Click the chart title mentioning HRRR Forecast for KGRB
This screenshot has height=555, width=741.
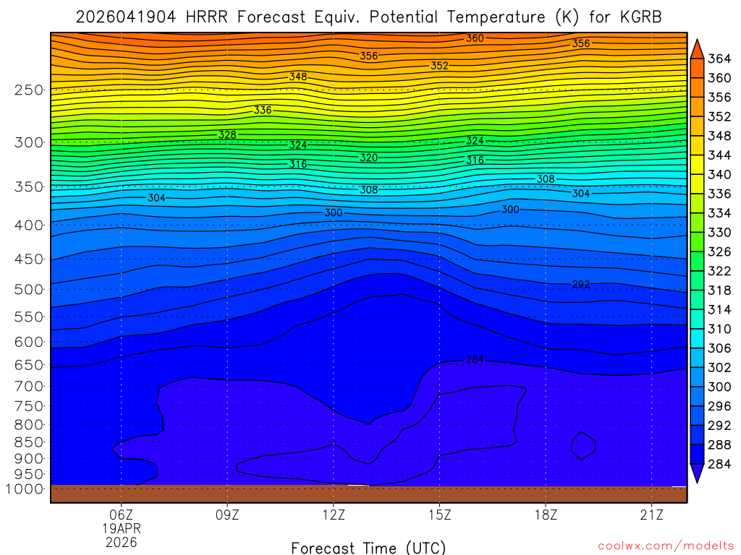coord(368,17)
